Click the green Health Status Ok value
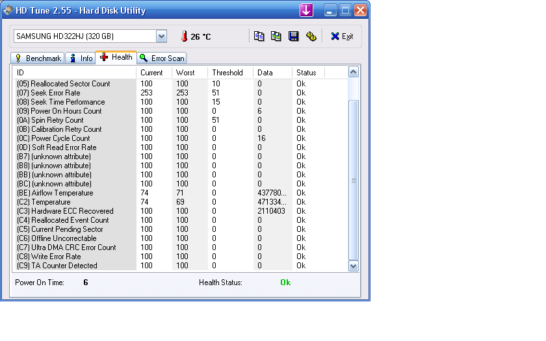Screen dimensions: 546x341 [285, 283]
